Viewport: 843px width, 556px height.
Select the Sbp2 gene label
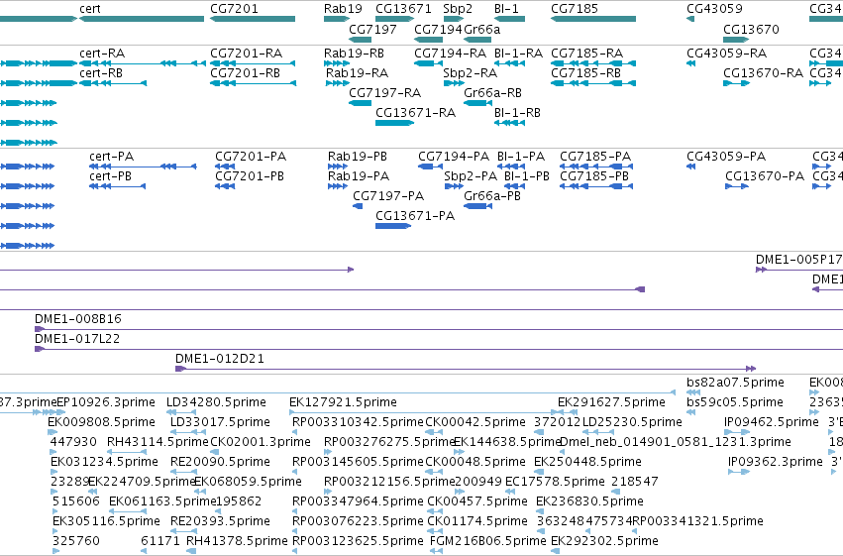pyautogui.click(x=458, y=9)
